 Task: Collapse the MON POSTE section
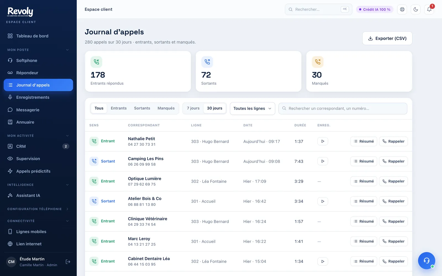38,50
